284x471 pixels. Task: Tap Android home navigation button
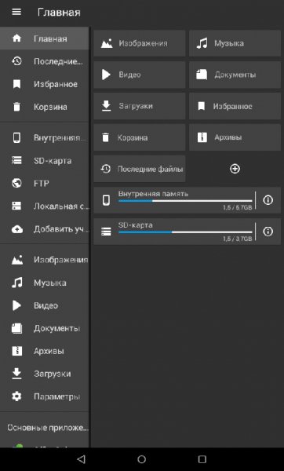(x=142, y=459)
